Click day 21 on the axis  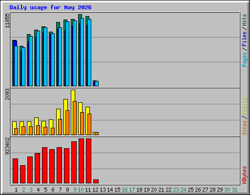tap(161, 190)
